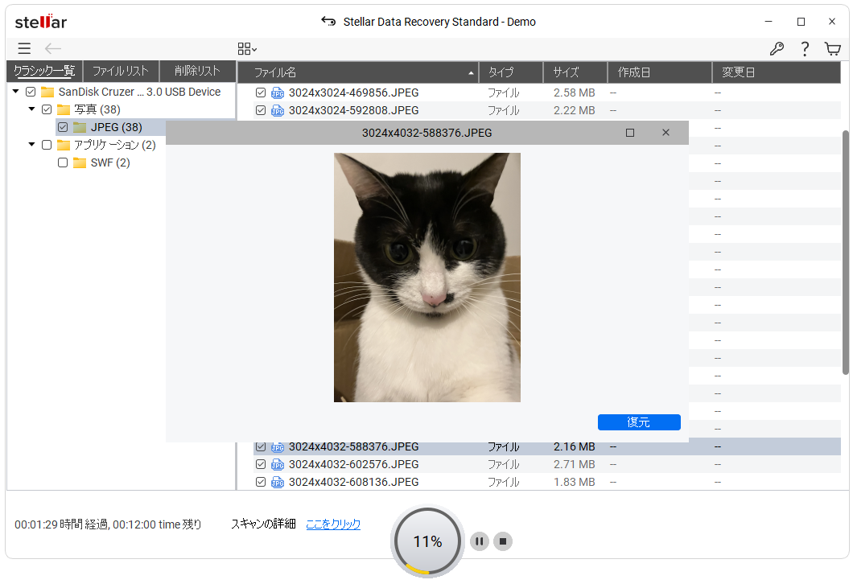
Task: Pause the scan in progress
Action: click(479, 541)
